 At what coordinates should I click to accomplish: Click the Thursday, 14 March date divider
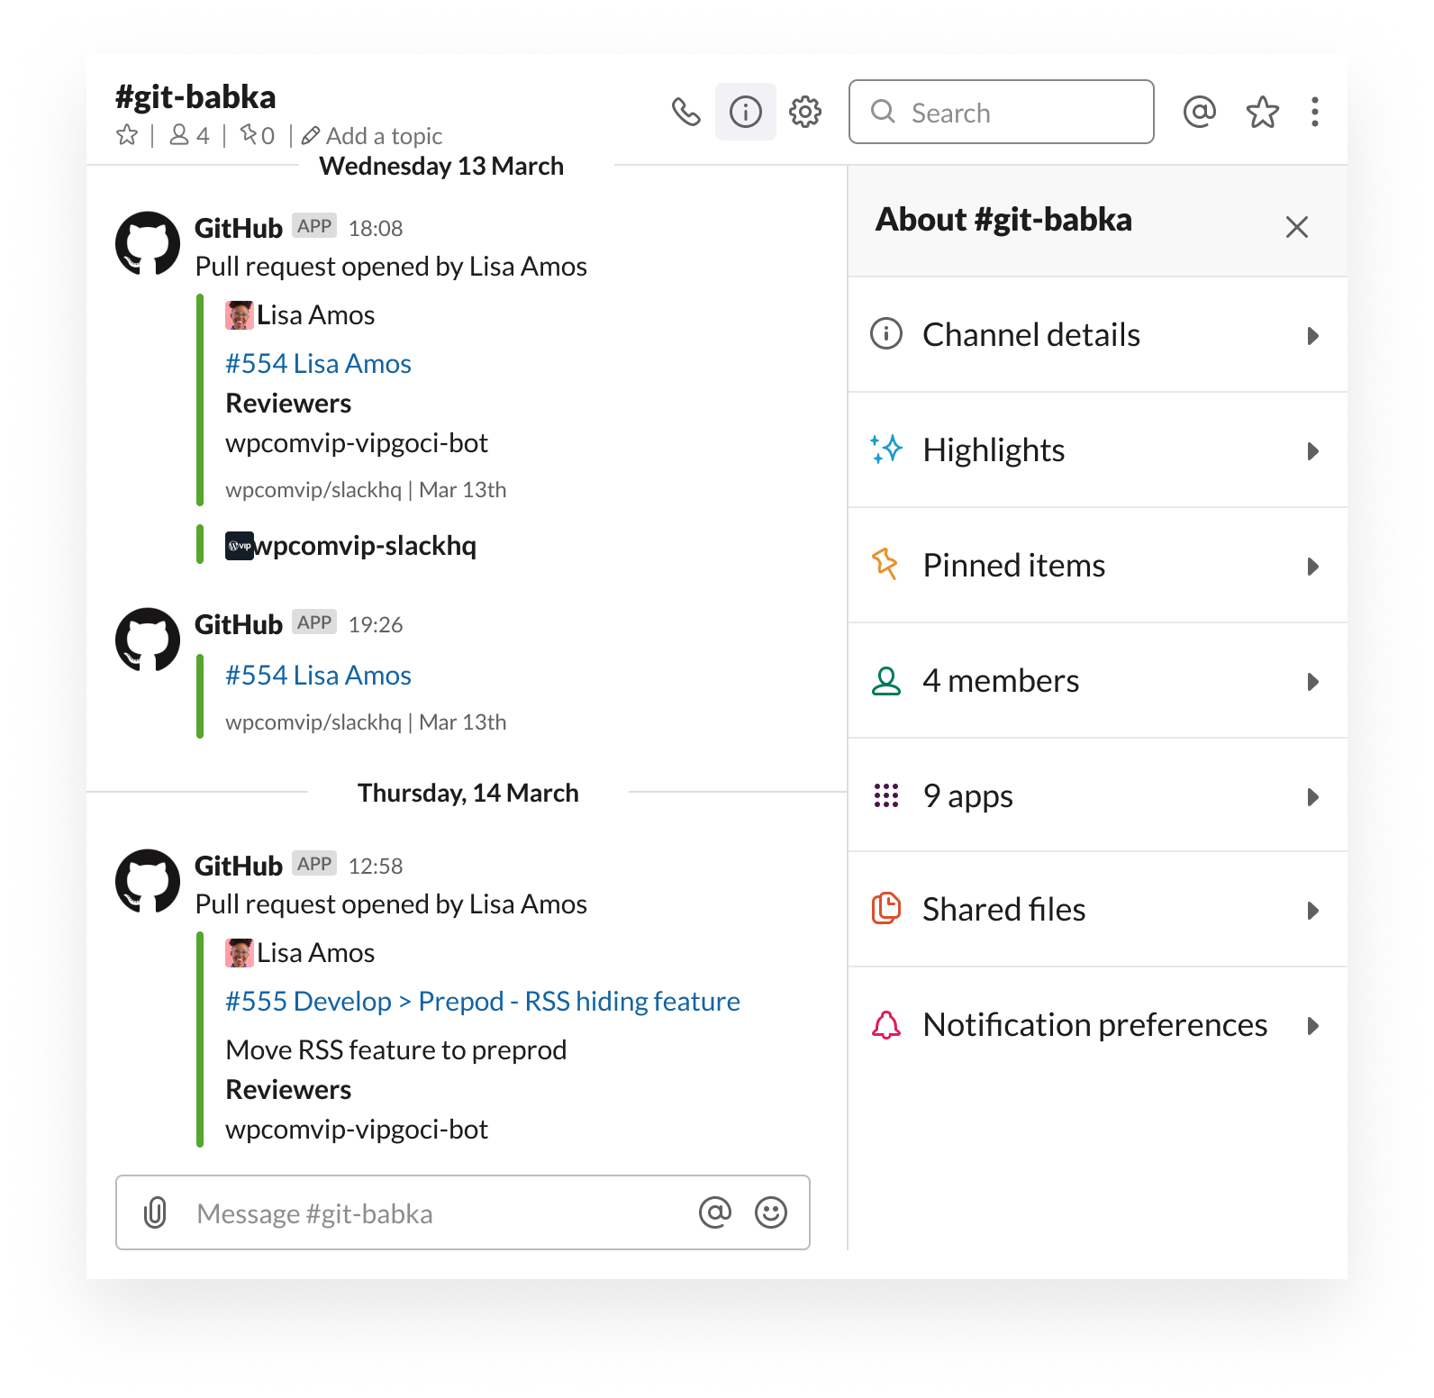click(468, 794)
